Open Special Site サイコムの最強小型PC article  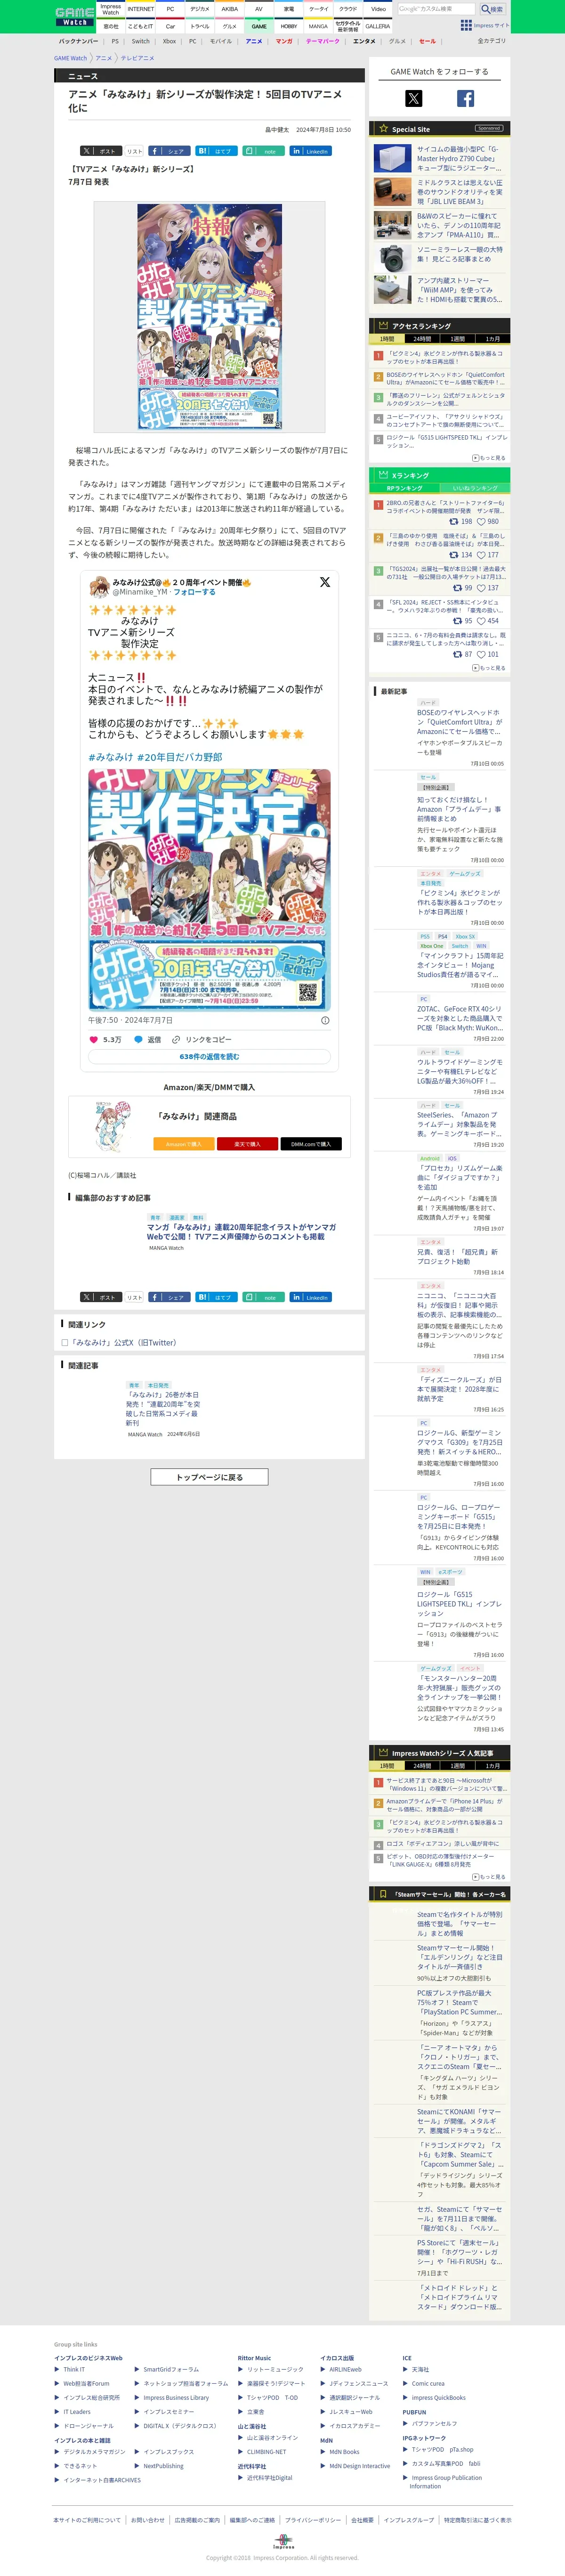pyautogui.click(x=459, y=158)
